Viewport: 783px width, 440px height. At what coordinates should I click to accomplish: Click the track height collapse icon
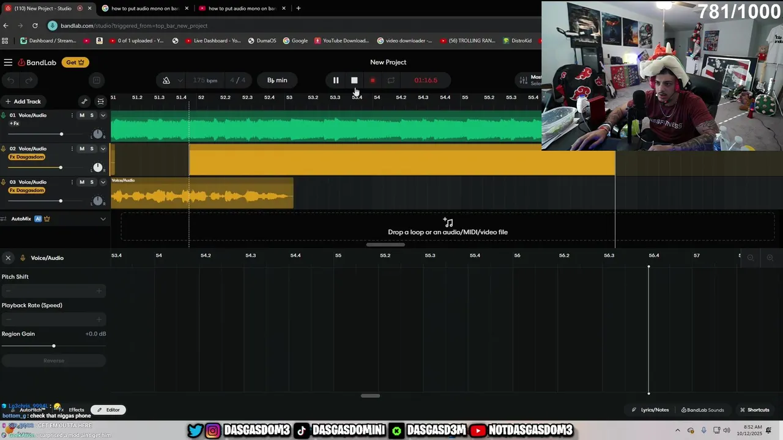[101, 101]
